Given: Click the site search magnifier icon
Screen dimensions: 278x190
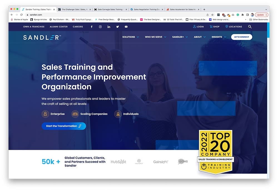Looking at the screenshot, I should pyautogui.click(x=250, y=27).
